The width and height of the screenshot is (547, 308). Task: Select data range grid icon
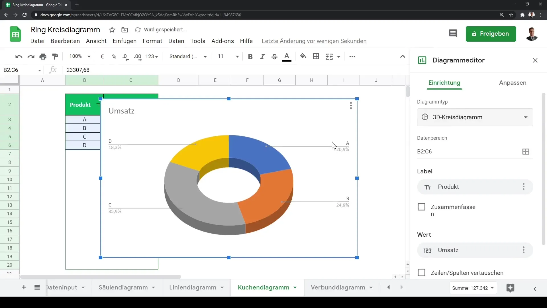(526, 152)
